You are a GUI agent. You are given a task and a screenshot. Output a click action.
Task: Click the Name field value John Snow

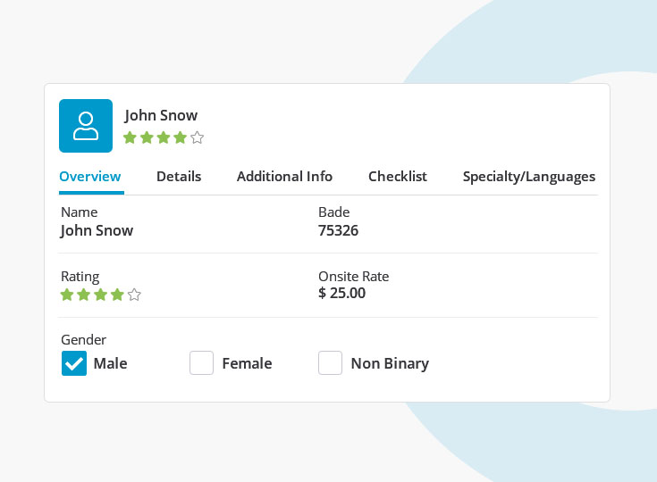coord(97,230)
